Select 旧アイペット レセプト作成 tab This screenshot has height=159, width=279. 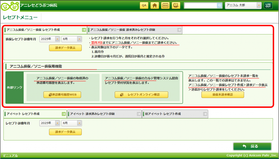175,114
